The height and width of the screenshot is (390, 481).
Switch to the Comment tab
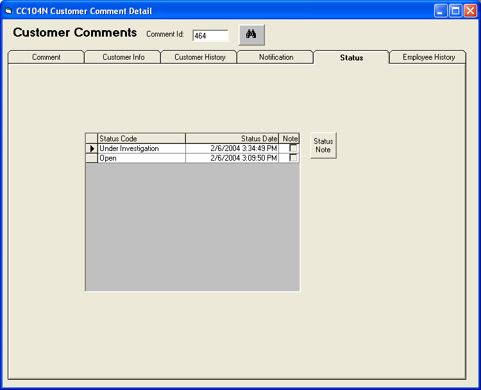click(46, 57)
